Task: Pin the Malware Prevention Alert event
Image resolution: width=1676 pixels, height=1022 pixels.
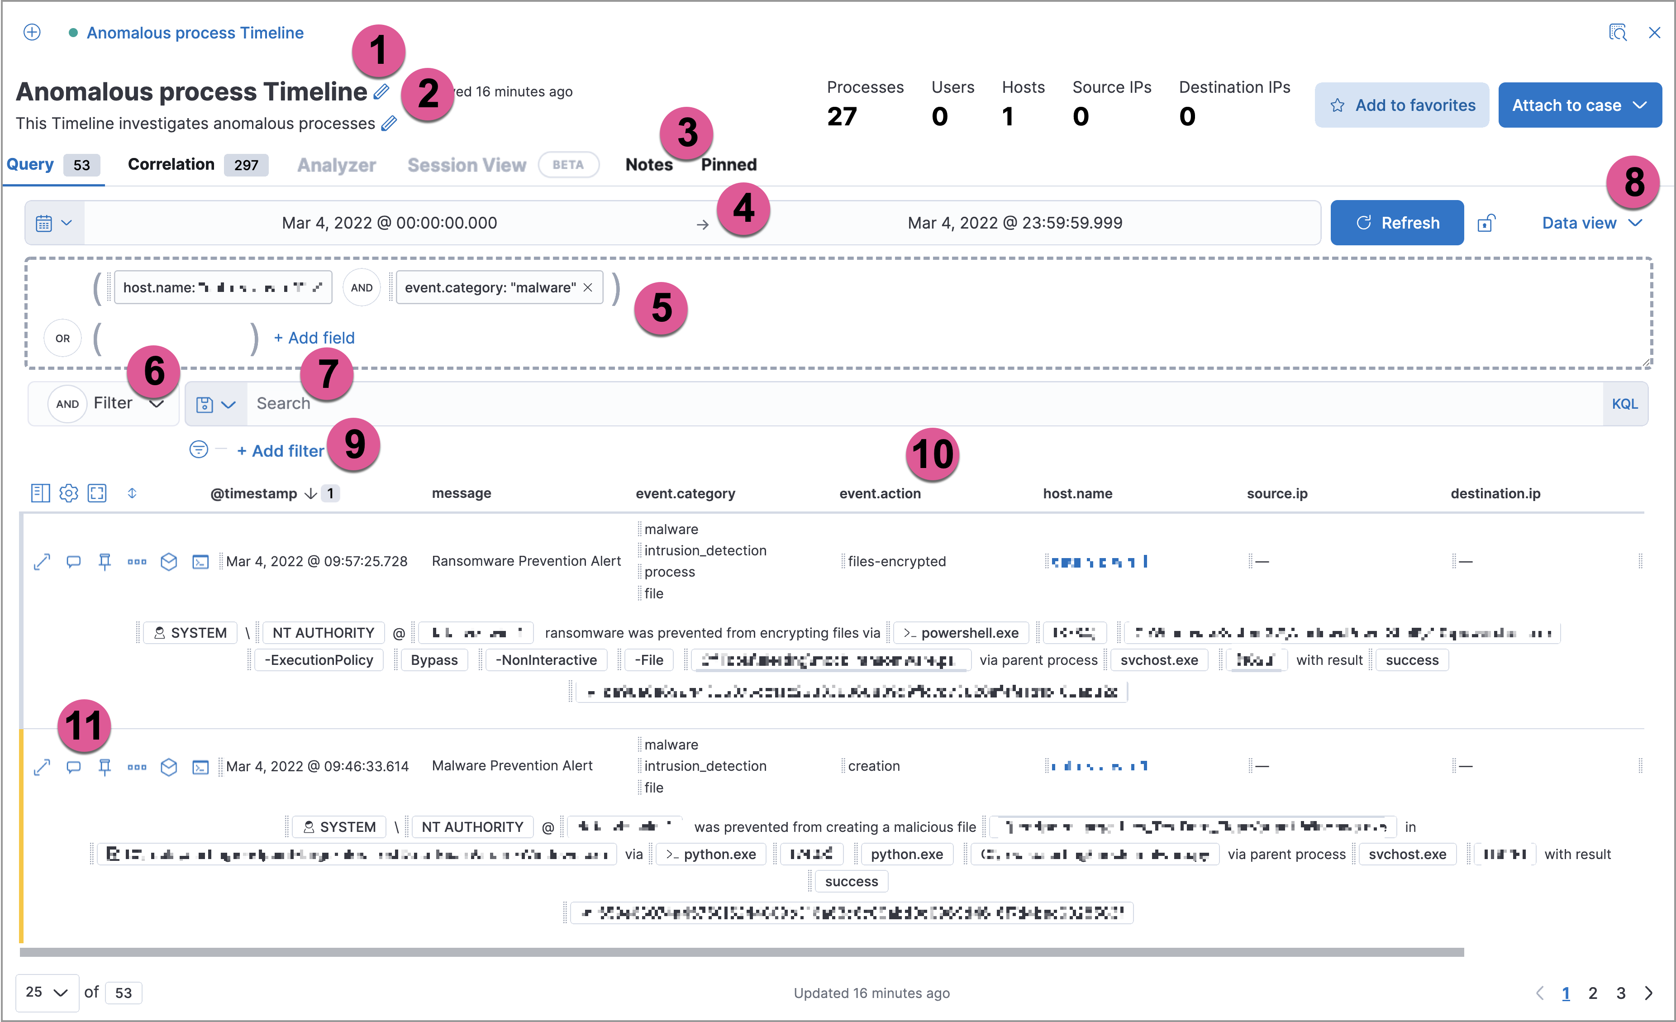Action: point(105,767)
